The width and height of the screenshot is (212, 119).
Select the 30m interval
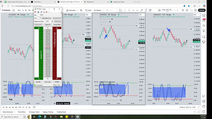click(19, 10)
